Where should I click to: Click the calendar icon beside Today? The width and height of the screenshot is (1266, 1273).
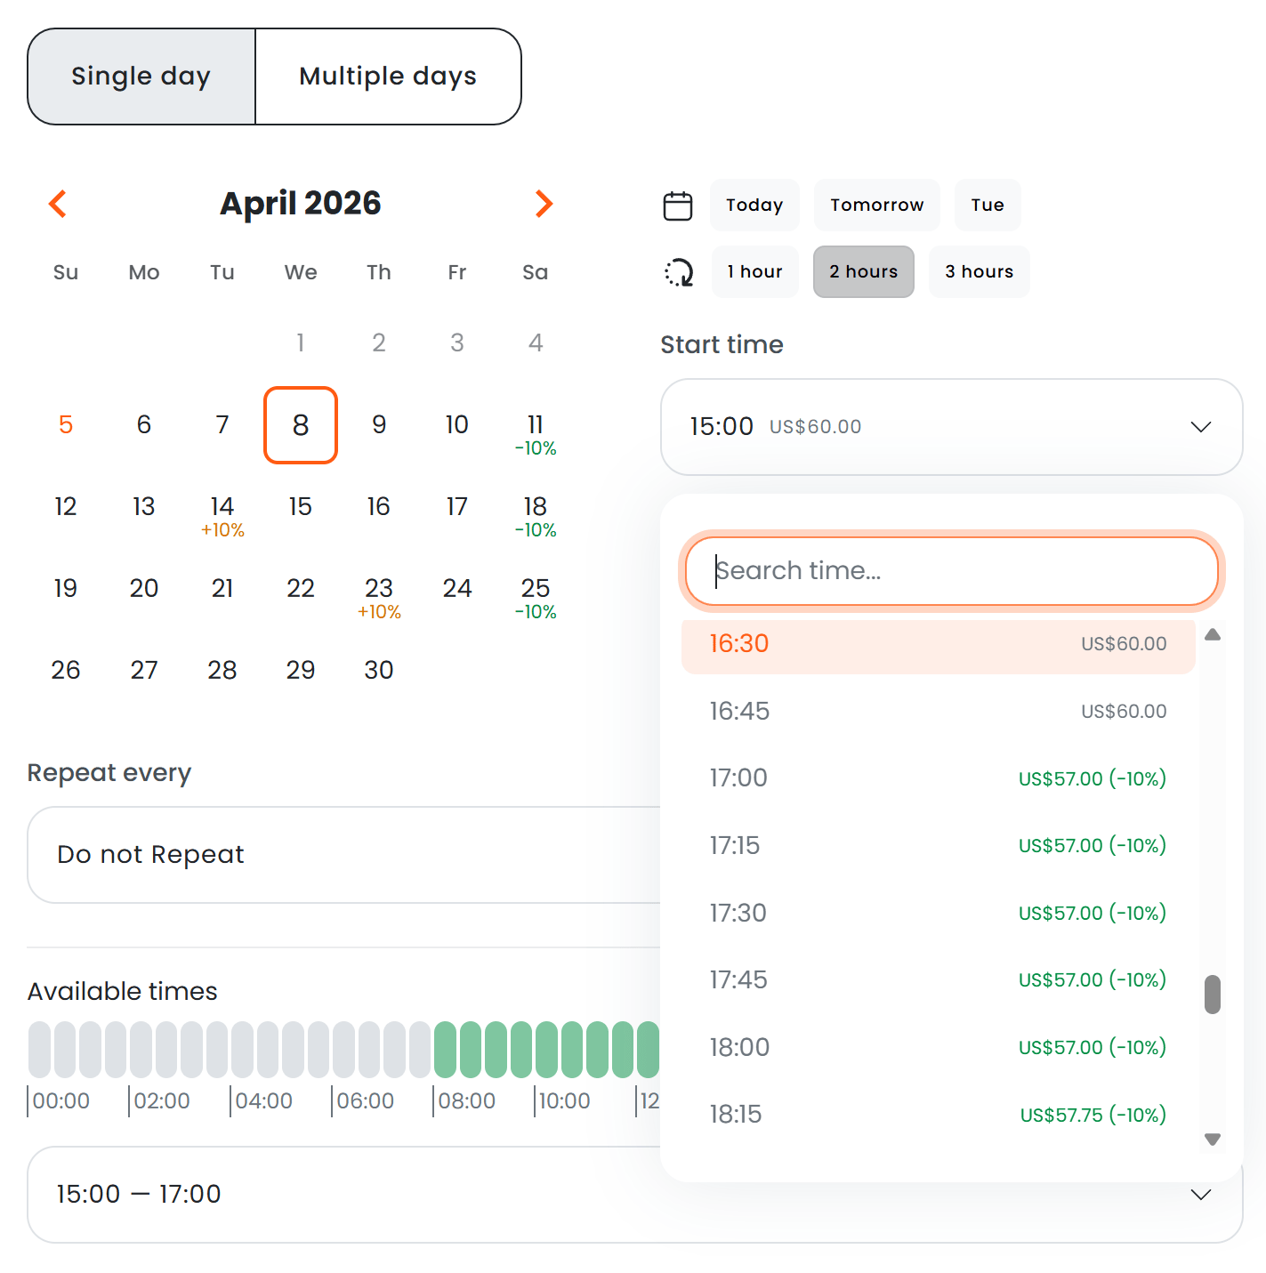point(678,205)
